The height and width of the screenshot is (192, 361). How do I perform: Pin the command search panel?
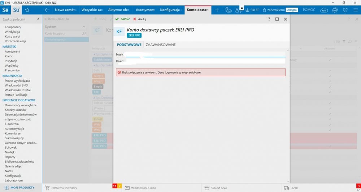[x=38, y=19]
